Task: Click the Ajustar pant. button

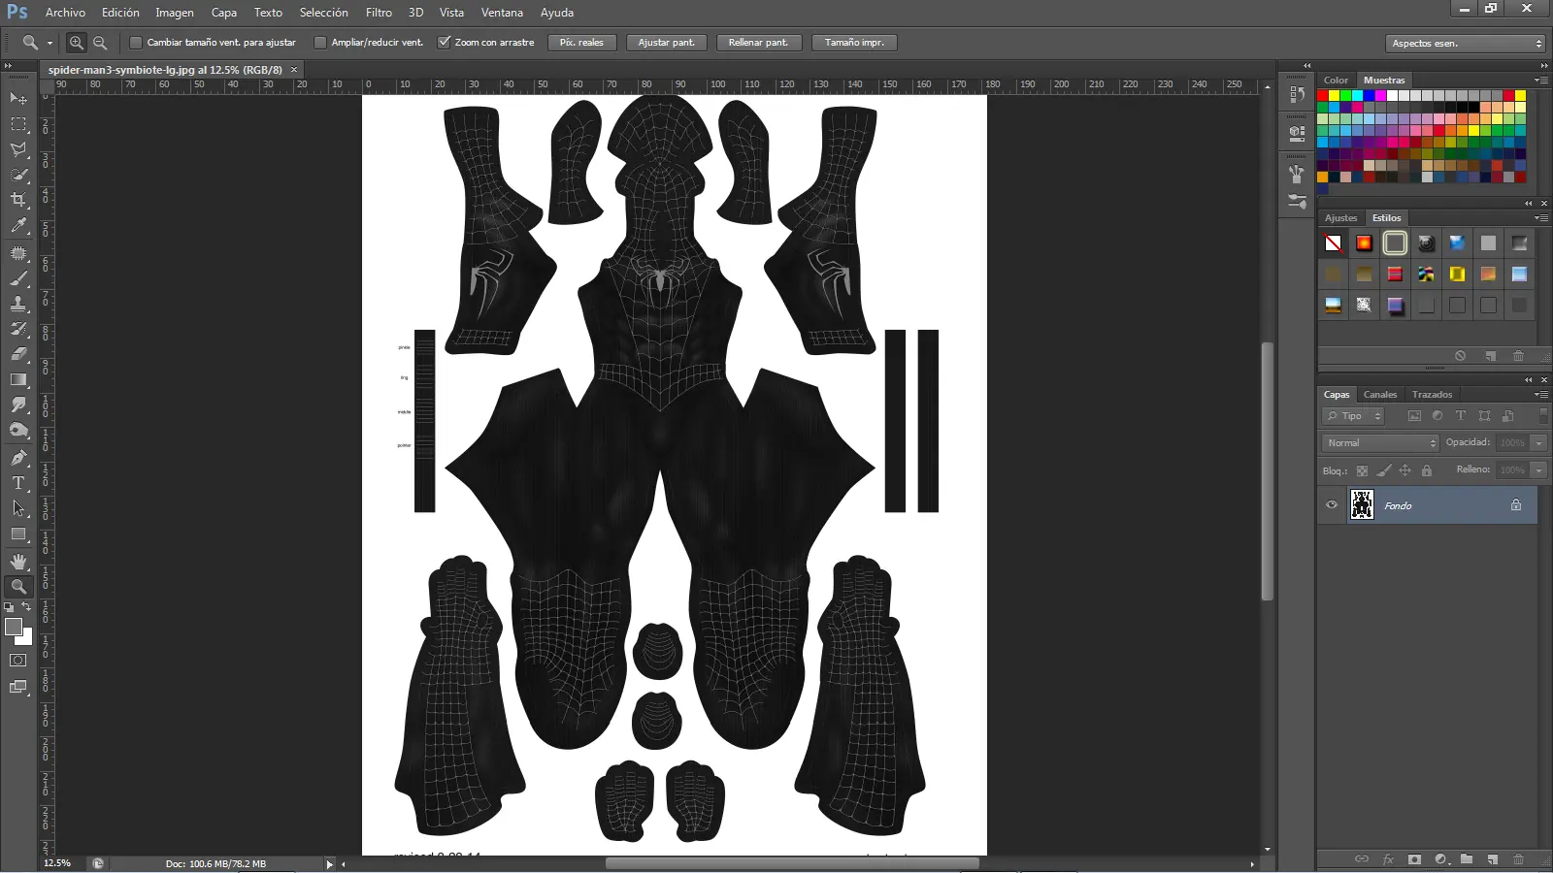Action: click(x=666, y=43)
